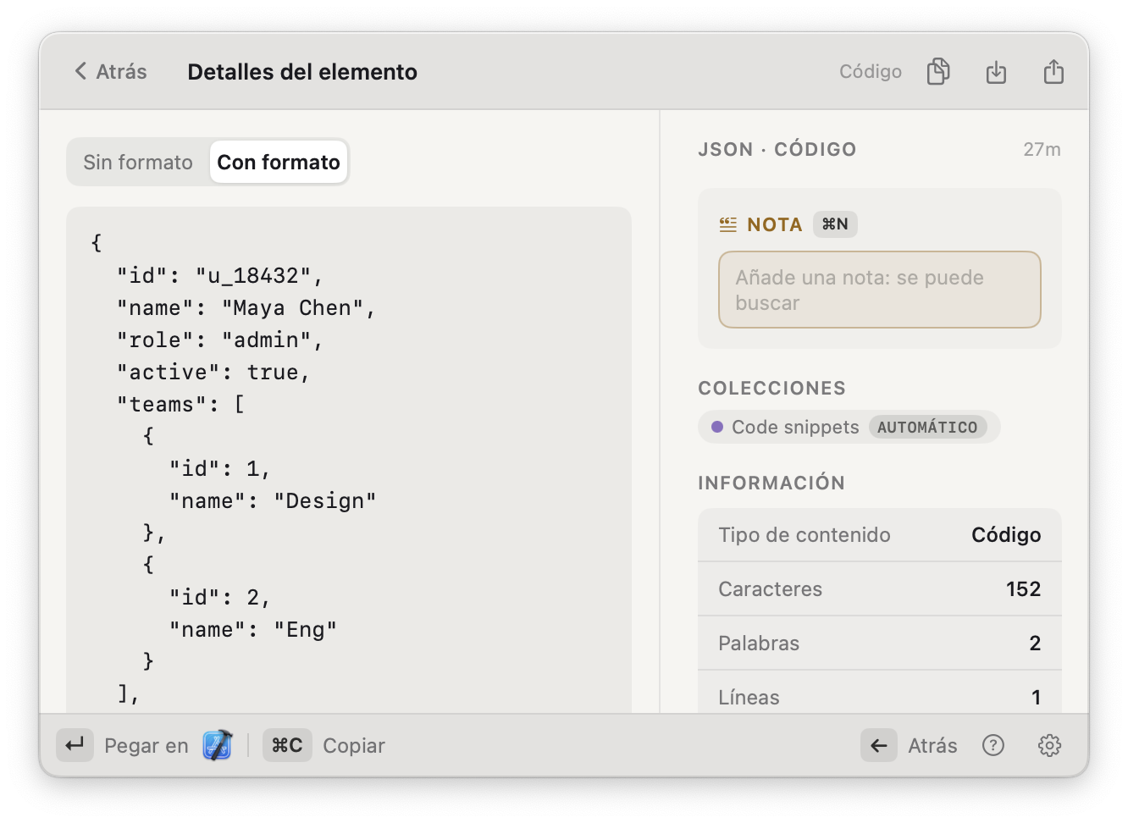Switch to the Sin formato tab
This screenshot has width=1128, height=823.
138,162
